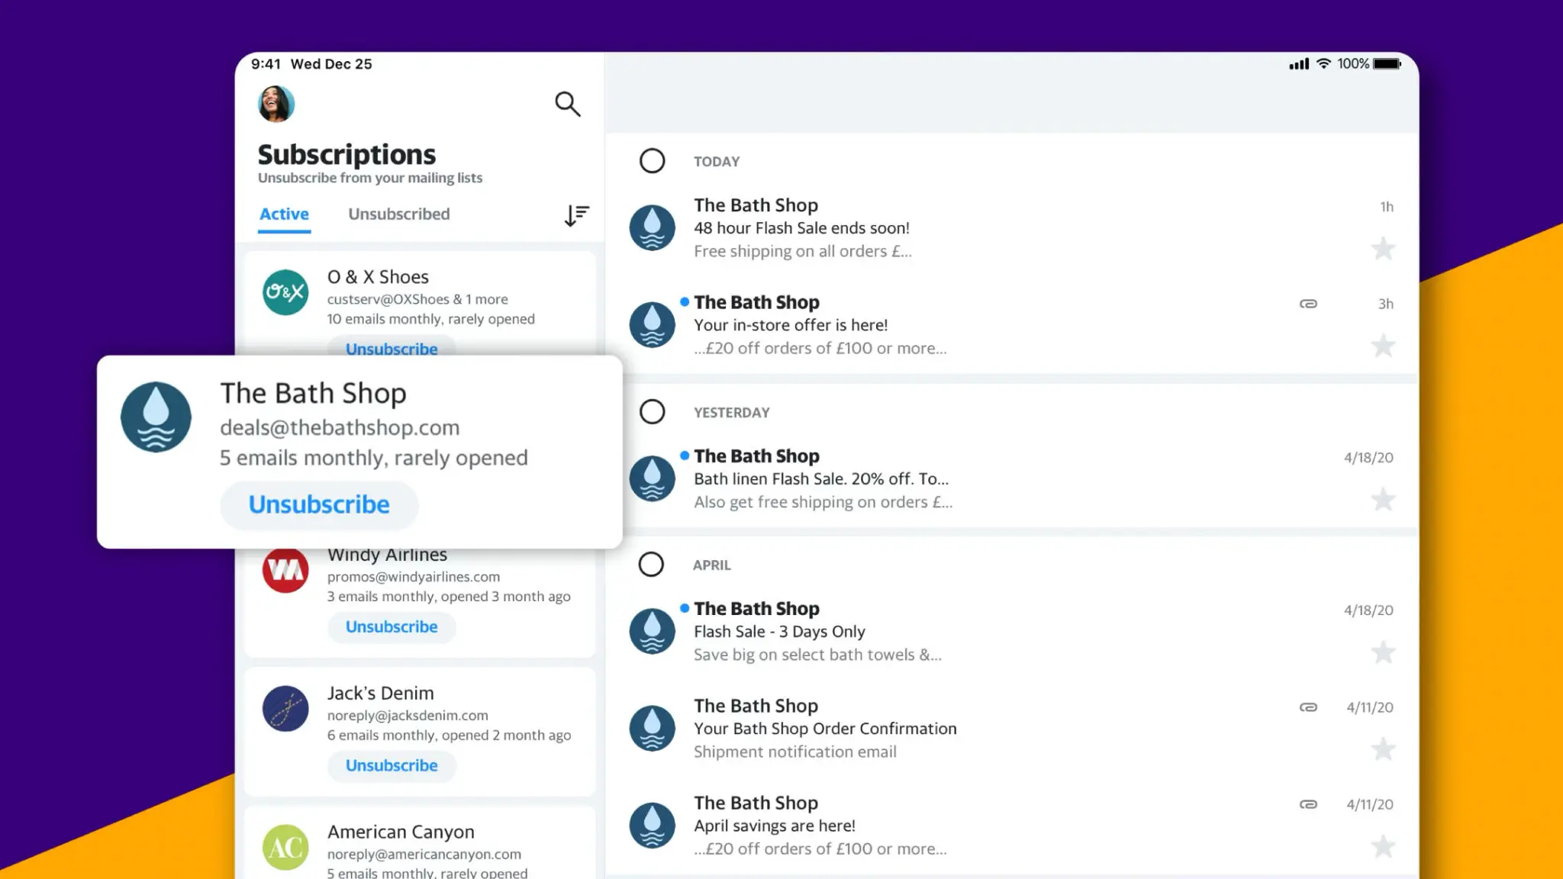Select the Jack's Denim logo

(284, 709)
